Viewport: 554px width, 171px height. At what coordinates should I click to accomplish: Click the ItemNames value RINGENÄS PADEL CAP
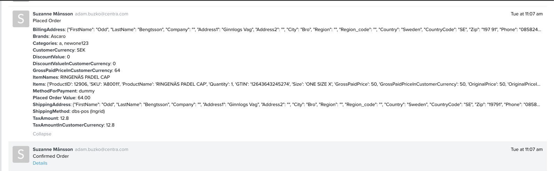pyautogui.click(x=85, y=77)
